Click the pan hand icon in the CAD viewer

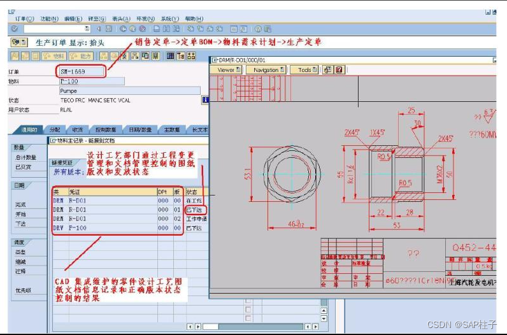327,69
